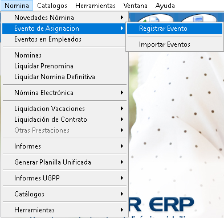Expand Liquidación de Contrato submenu
224x218 pixels.
coord(64,120)
